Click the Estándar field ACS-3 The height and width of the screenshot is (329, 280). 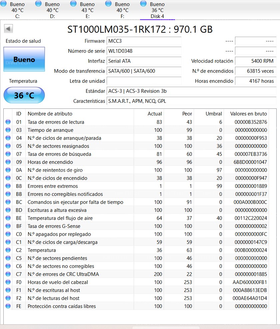pos(192,91)
